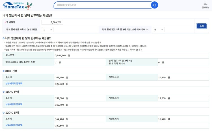Image resolution: width=212 pixels, height=131 pixels.
Task: Click 납부세액의 합계액 link under 120% 선택
Action: pyautogui.click(x=14, y=125)
